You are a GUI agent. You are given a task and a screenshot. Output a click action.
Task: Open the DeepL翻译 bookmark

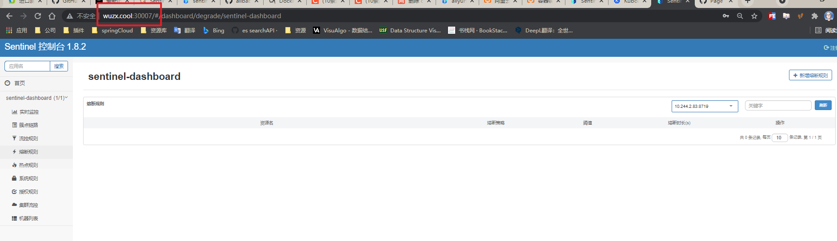[544, 30]
